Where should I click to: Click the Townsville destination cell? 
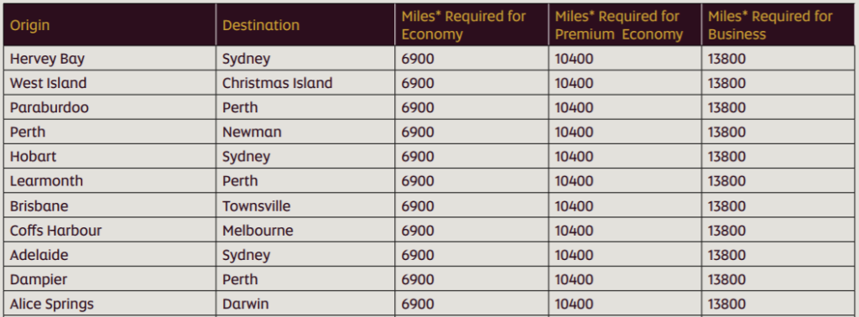click(x=305, y=205)
